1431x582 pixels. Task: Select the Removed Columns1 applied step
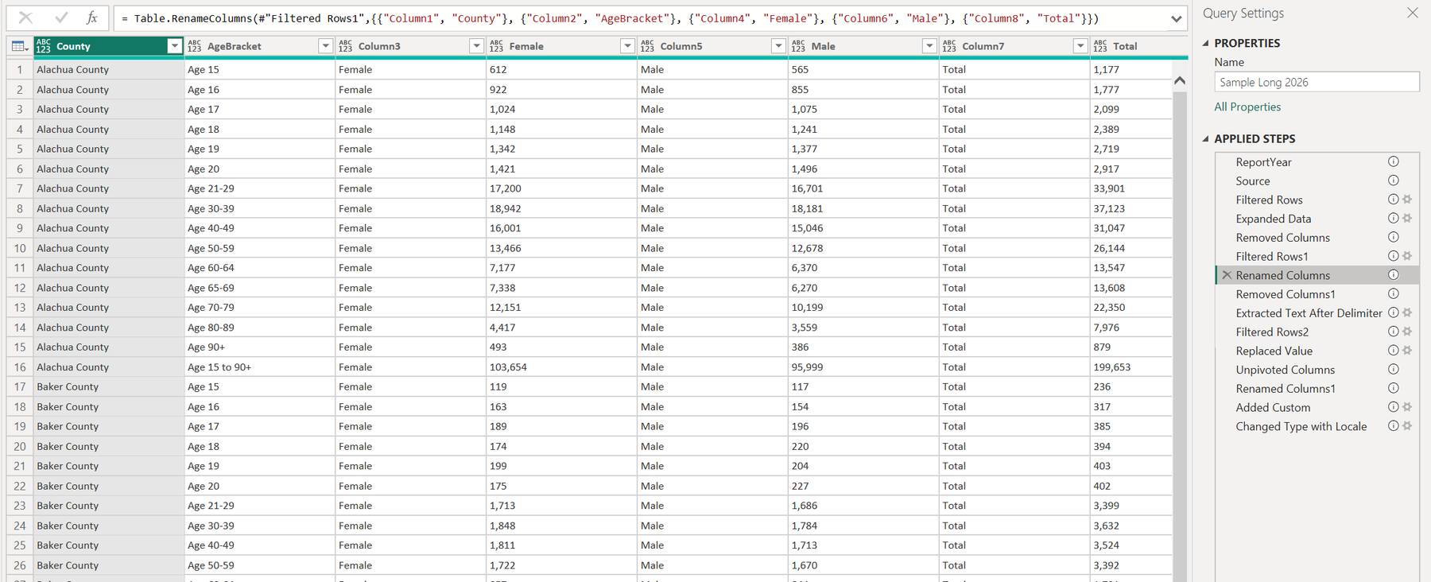click(1286, 294)
